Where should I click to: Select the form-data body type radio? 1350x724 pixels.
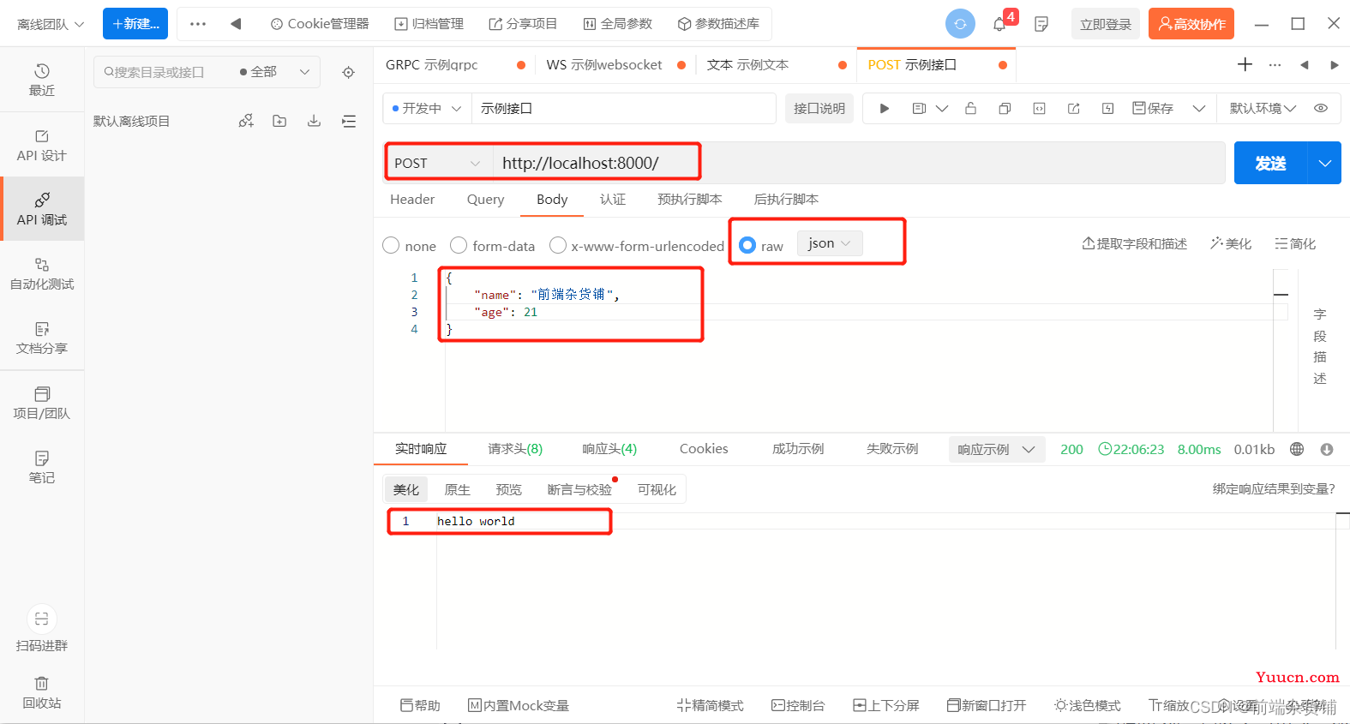(459, 245)
